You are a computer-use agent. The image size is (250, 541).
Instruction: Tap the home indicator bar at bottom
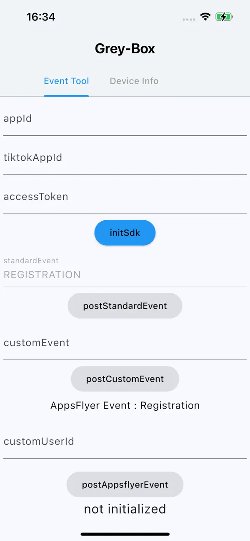pyautogui.click(x=125, y=534)
